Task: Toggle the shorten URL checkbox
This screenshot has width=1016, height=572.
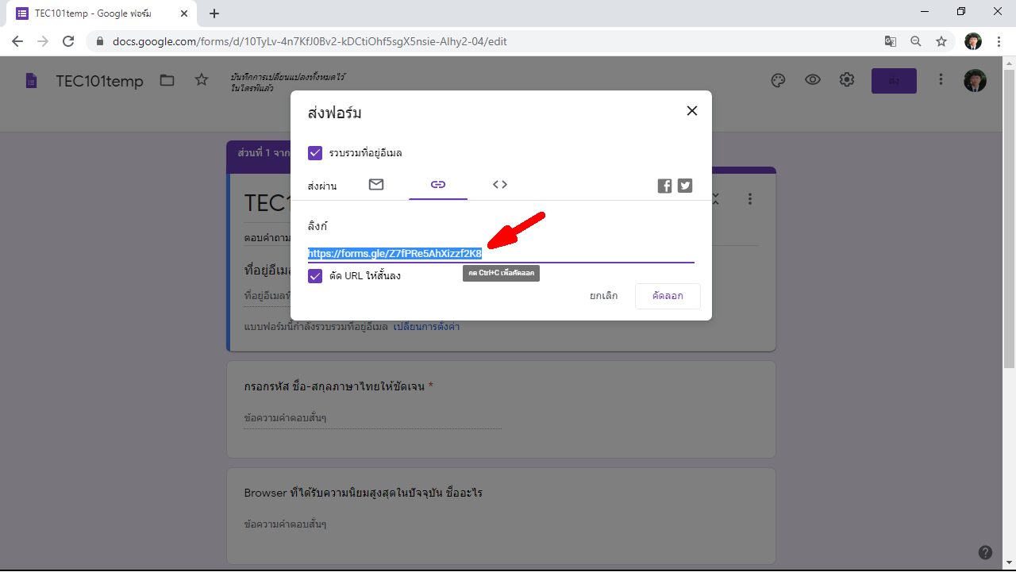Action: point(315,276)
